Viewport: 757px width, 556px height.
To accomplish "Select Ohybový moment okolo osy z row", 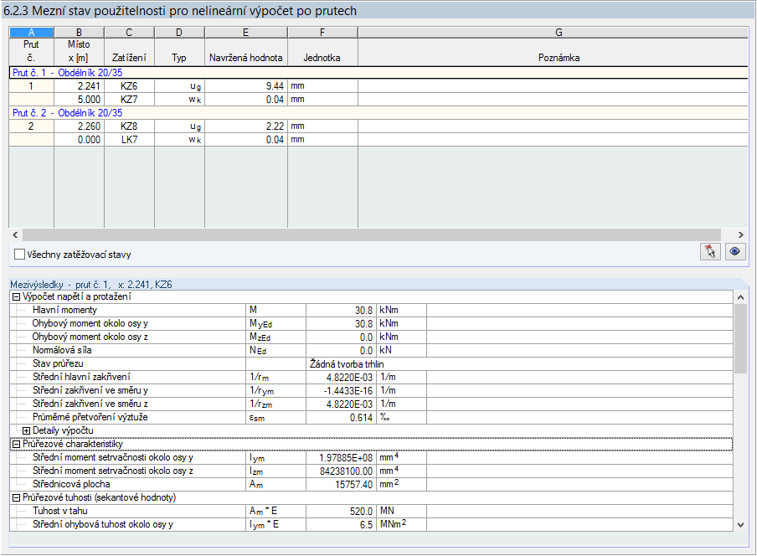I will coord(371,337).
